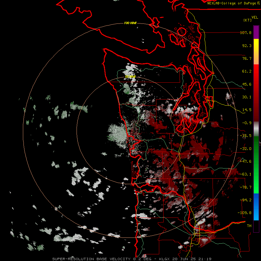
Task: Click the [KT] units label
Action: (x=248, y=20)
